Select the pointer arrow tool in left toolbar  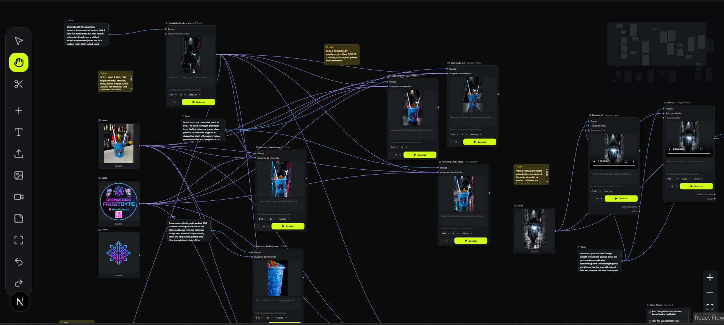(19, 41)
